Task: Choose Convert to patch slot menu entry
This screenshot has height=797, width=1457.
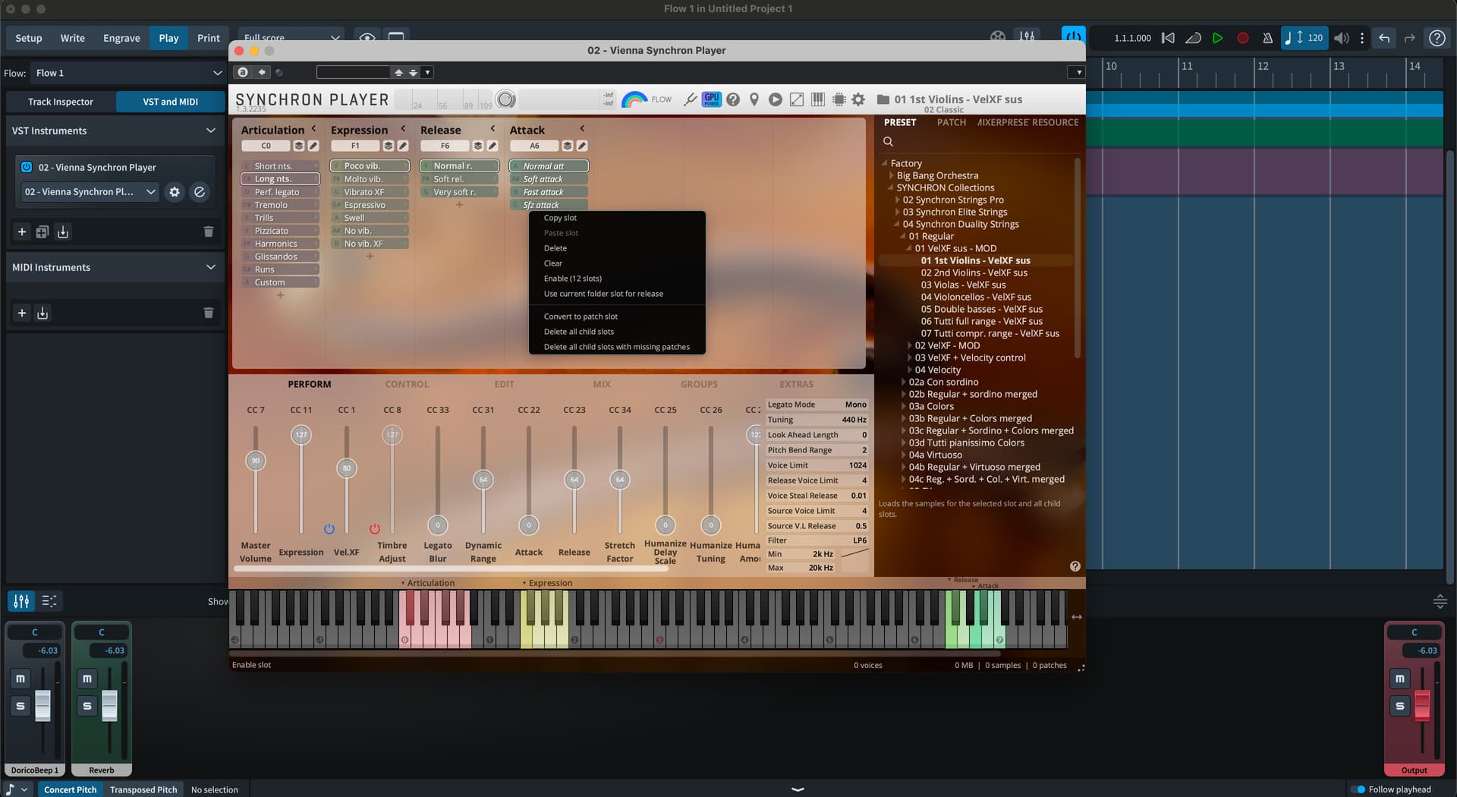Action: pos(581,317)
